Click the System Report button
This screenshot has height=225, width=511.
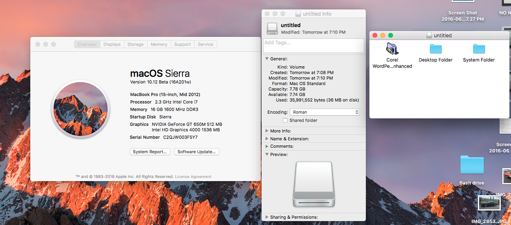150,152
